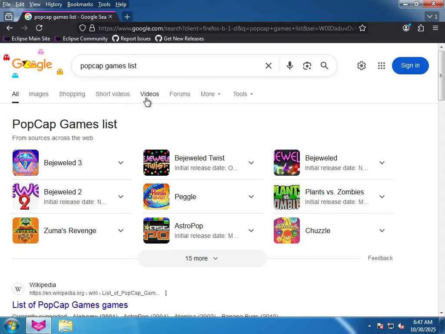445x334 pixels.
Task: Submit search with the magnifier icon
Action: tap(324, 66)
